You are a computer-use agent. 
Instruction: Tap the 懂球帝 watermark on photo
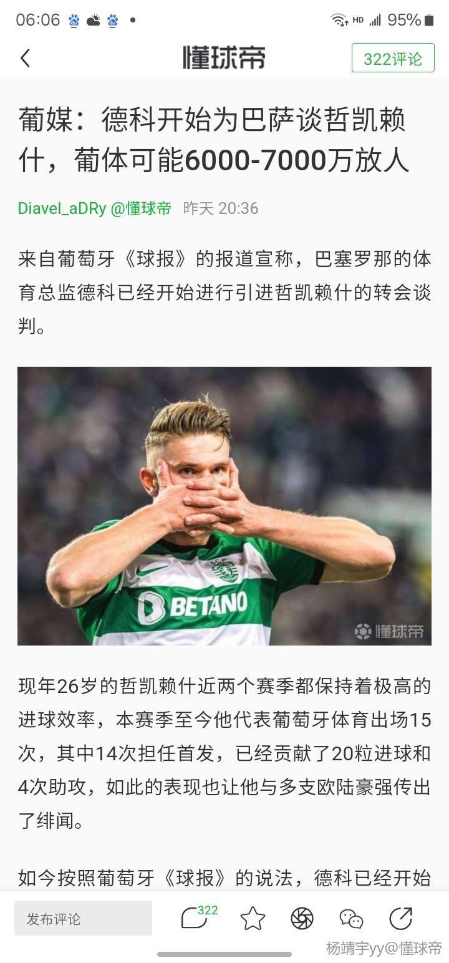(389, 631)
